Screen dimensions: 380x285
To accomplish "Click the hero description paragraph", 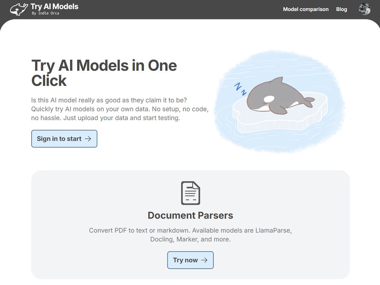I will pos(120,109).
